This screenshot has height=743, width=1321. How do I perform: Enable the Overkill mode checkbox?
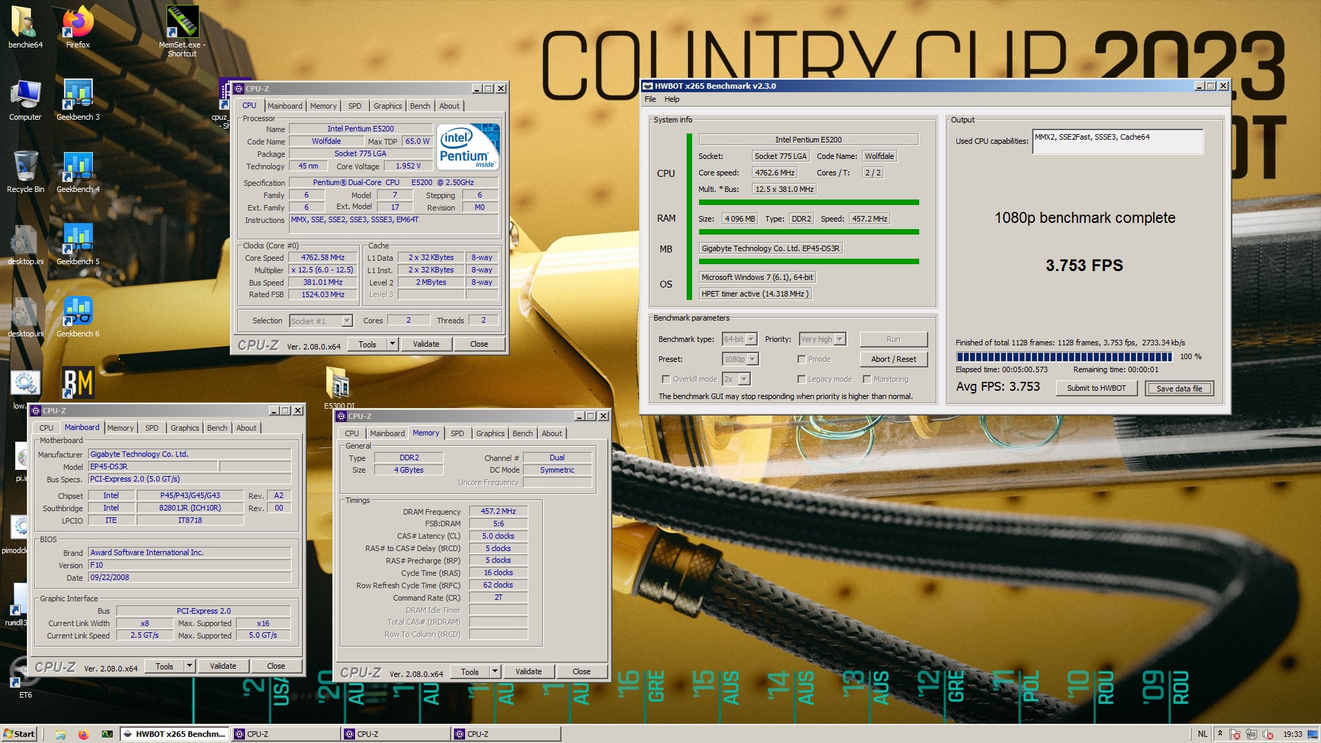point(665,379)
